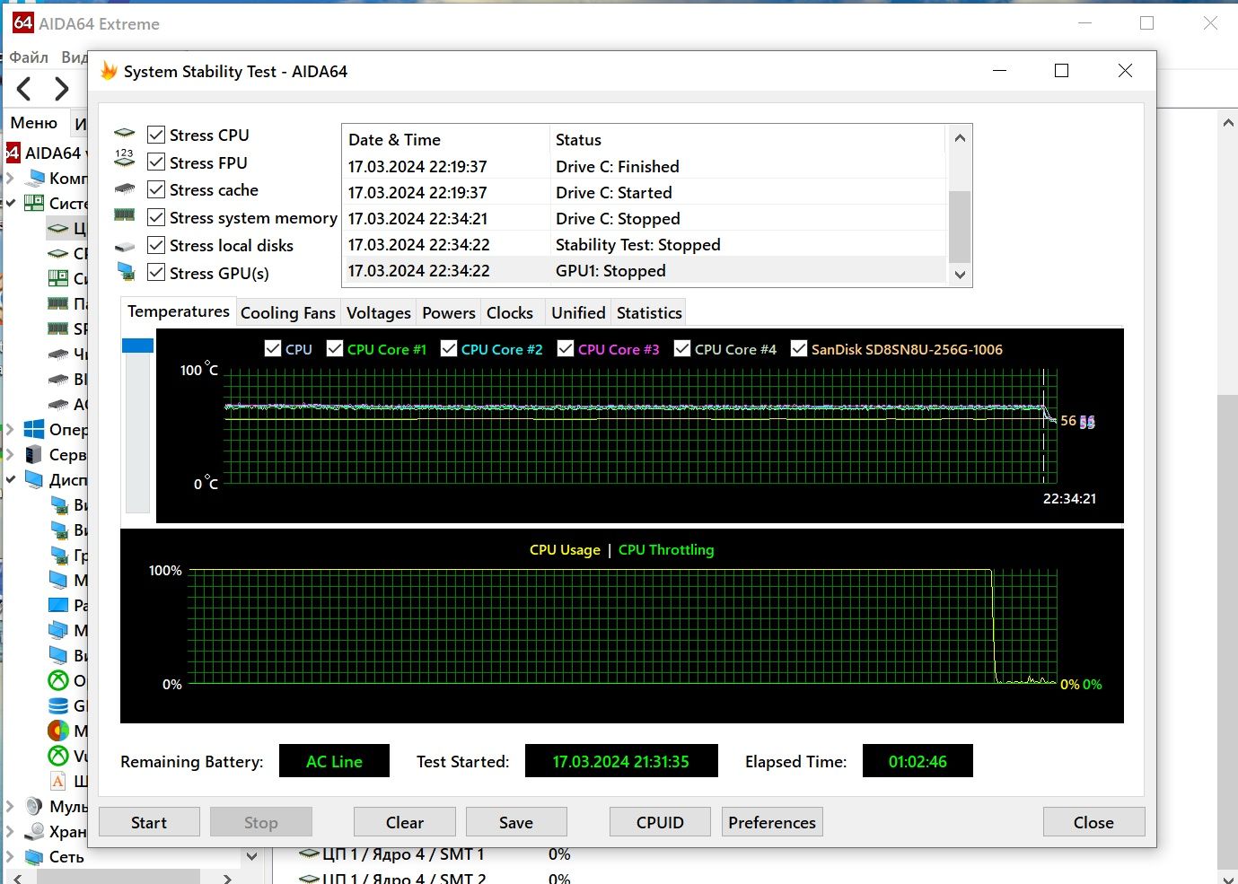Screen dimensions: 1238x884
Task: Click the GPU monitor icon beside Stress GPU(s)
Action: [125, 272]
